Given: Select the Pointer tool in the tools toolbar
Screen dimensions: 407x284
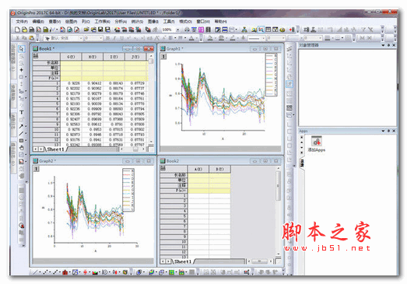Looking at the screenshot, I should 22,49.
